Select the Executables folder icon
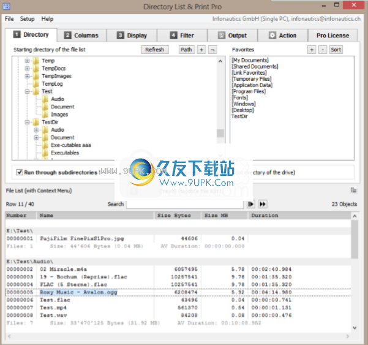The width and height of the screenshot is (368, 345). point(45,153)
